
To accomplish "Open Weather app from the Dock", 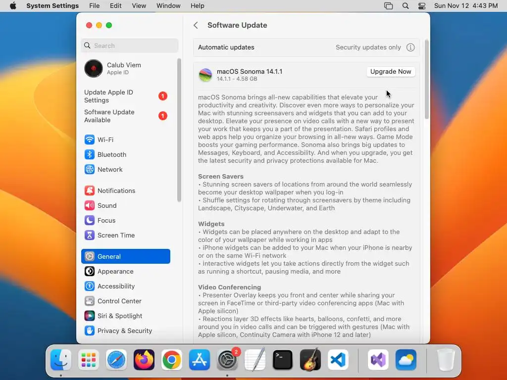I will coord(406,360).
